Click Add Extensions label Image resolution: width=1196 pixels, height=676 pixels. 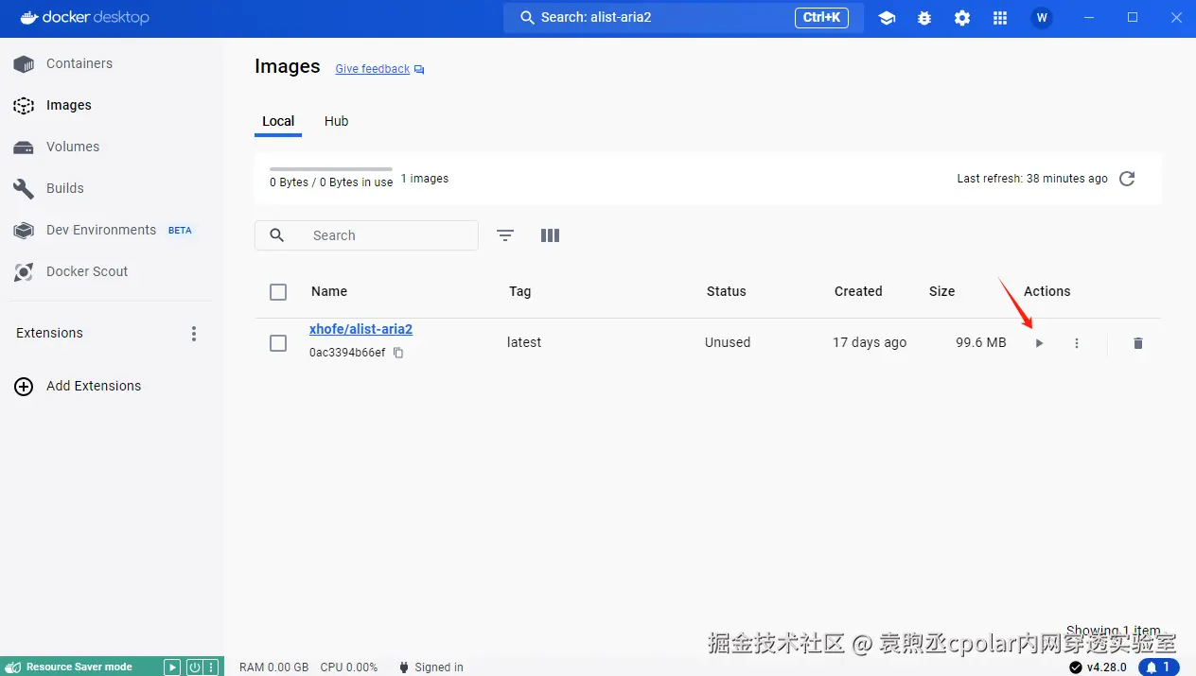(94, 386)
